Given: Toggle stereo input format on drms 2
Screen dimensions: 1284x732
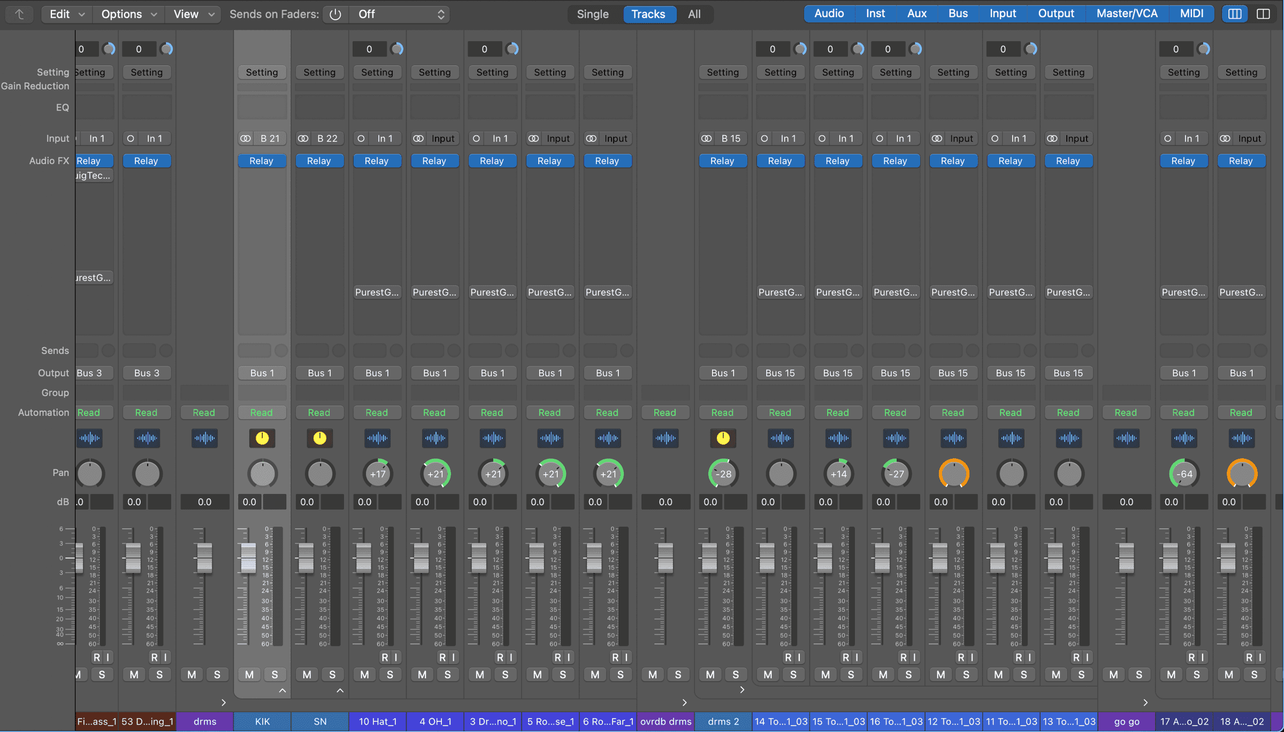Looking at the screenshot, I should pos(707,138).
